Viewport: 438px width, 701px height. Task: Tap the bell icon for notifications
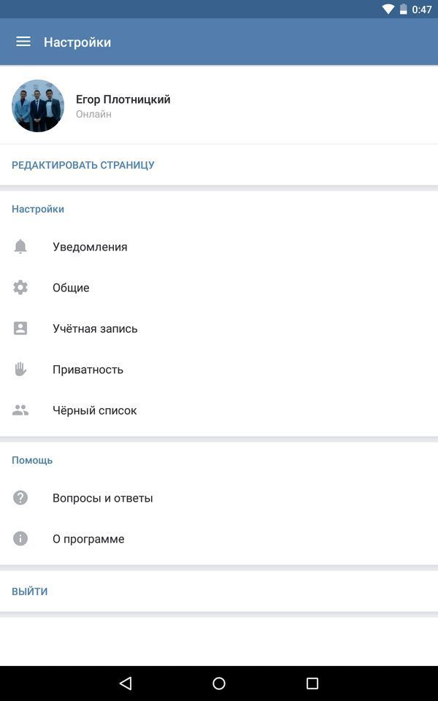click(x=20, y=247)
